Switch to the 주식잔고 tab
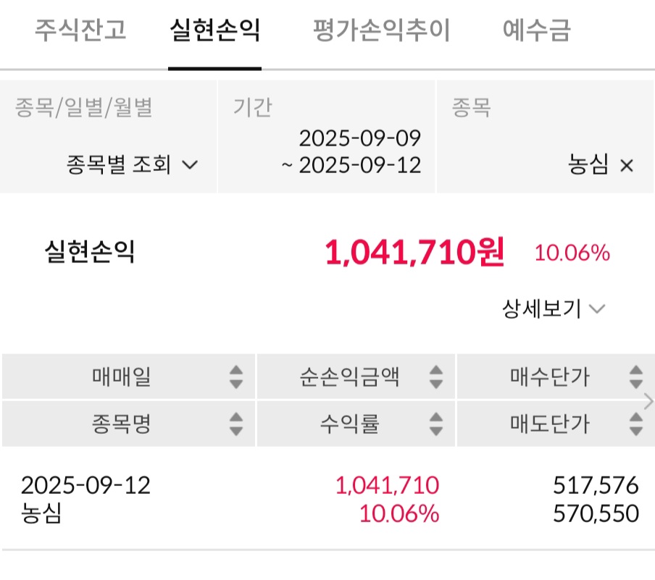The height and width of the screenshot is (580, 655). point(80,31)
